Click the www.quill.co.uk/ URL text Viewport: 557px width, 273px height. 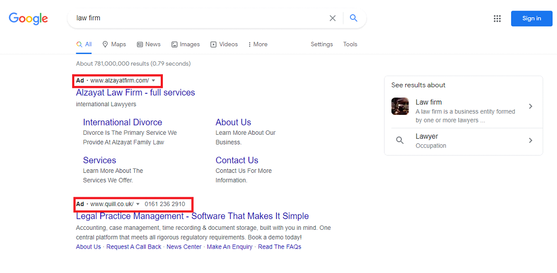tap(112, 204)
